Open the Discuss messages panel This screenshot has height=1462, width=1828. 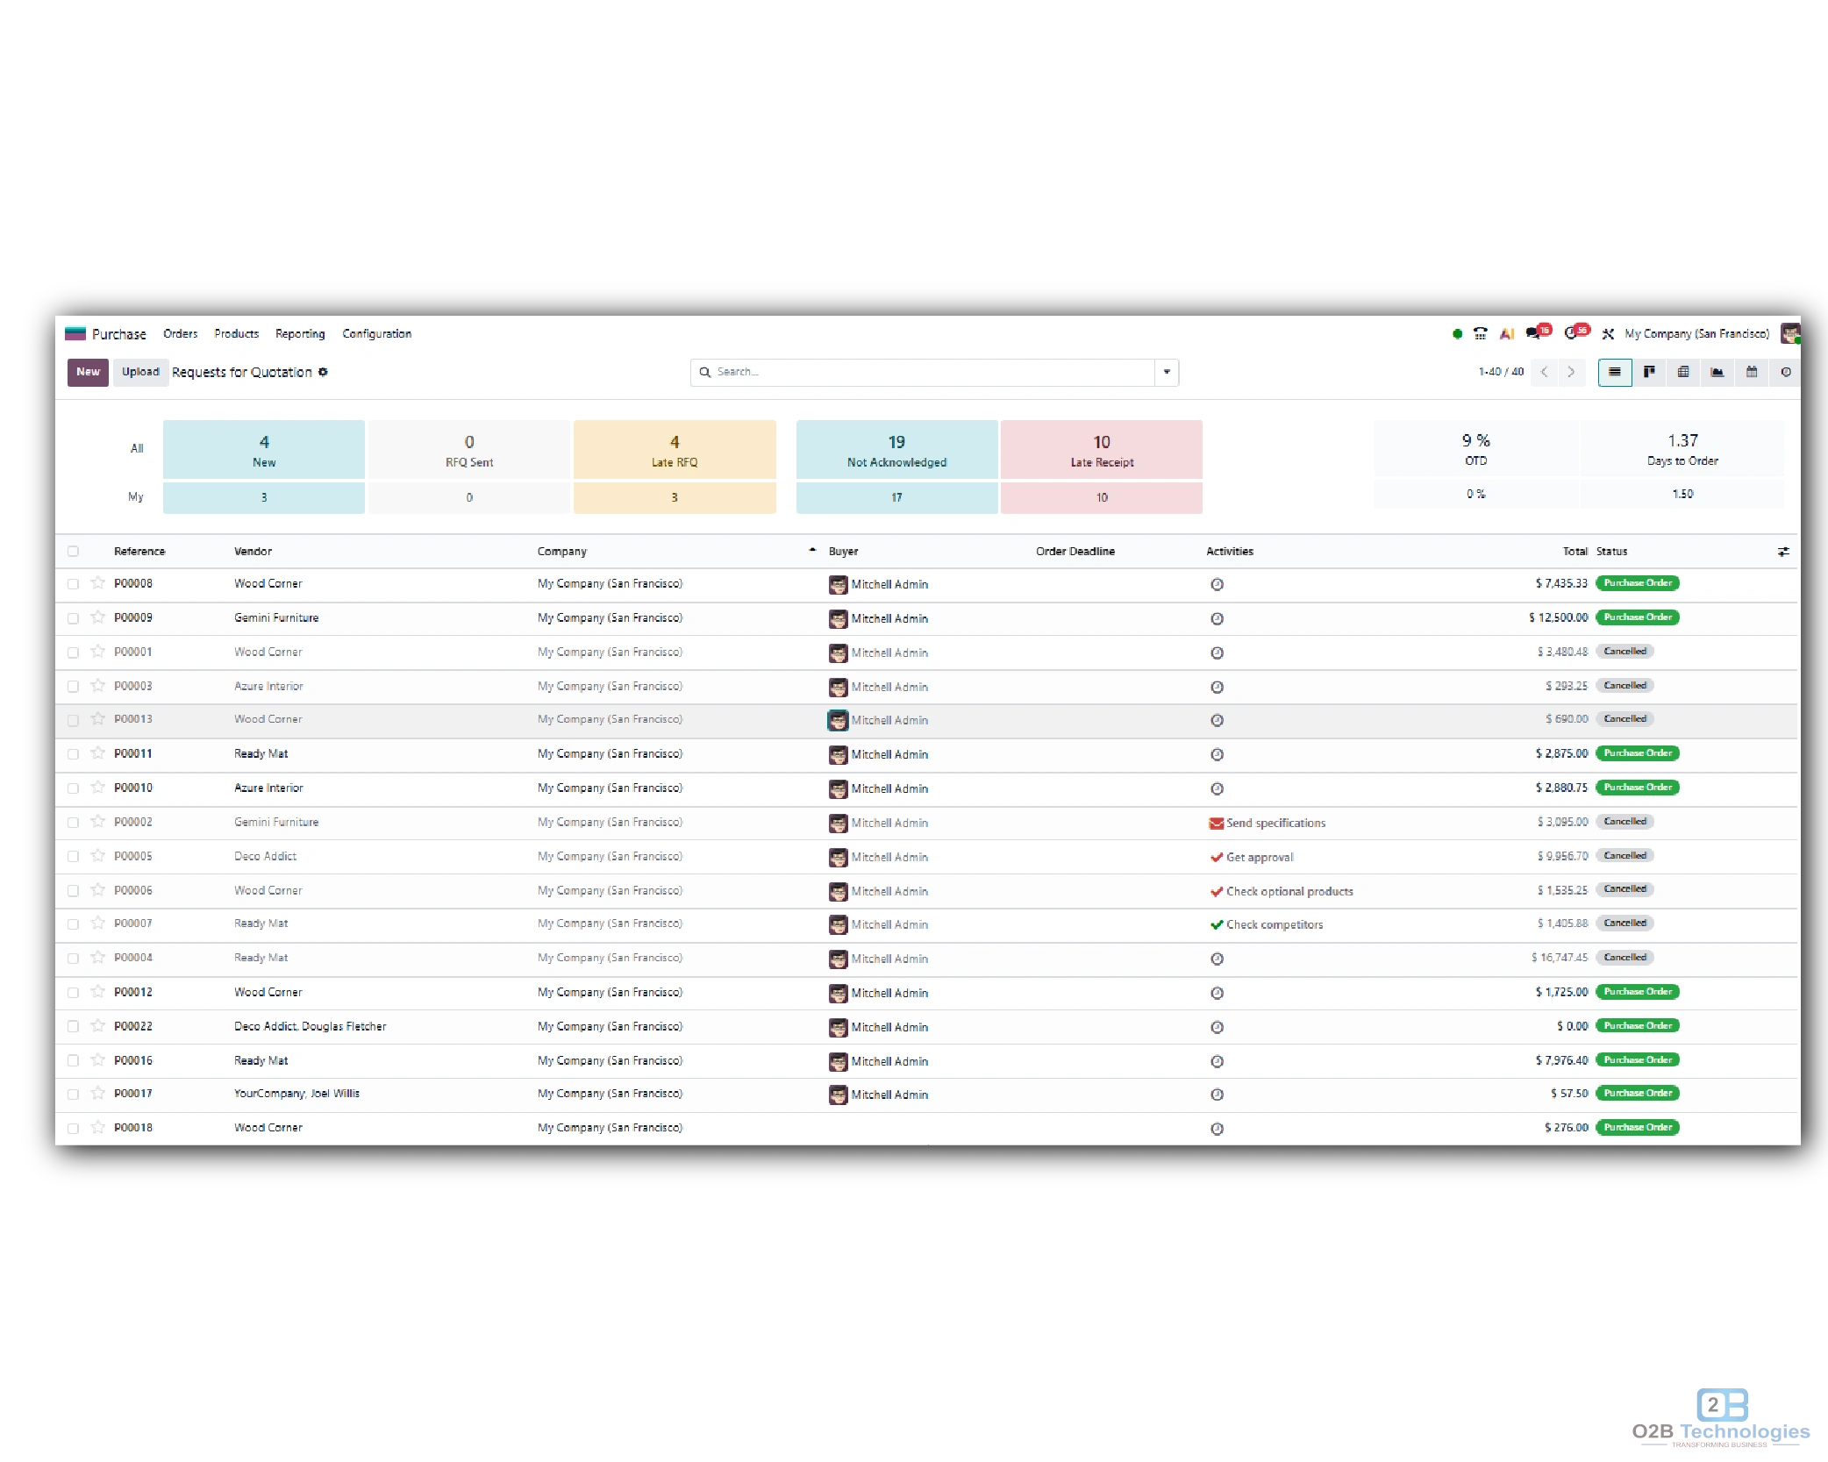point(1533,333)
